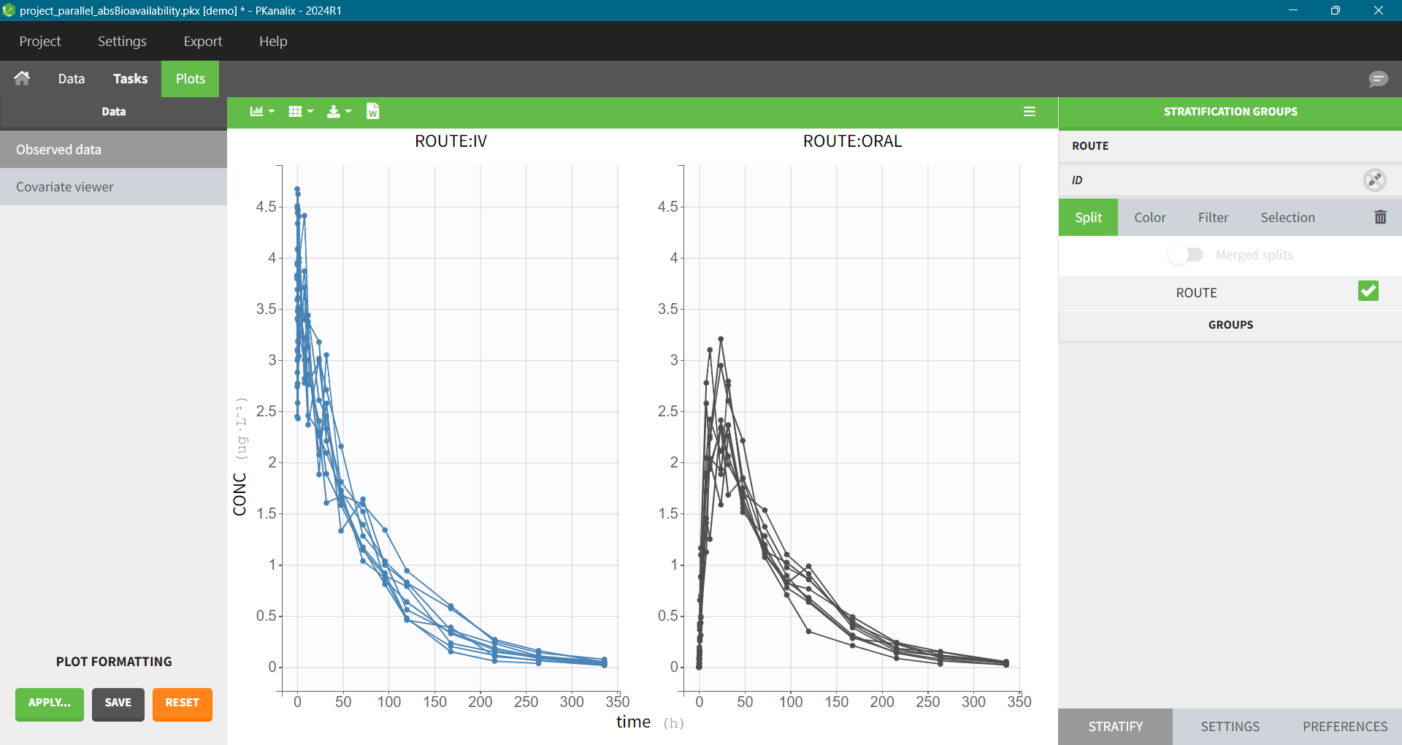The width and height of the screenshot is (1402, 745).
Task: Open the hamburger menu in plot toolbar
Action: (1030, 112)
